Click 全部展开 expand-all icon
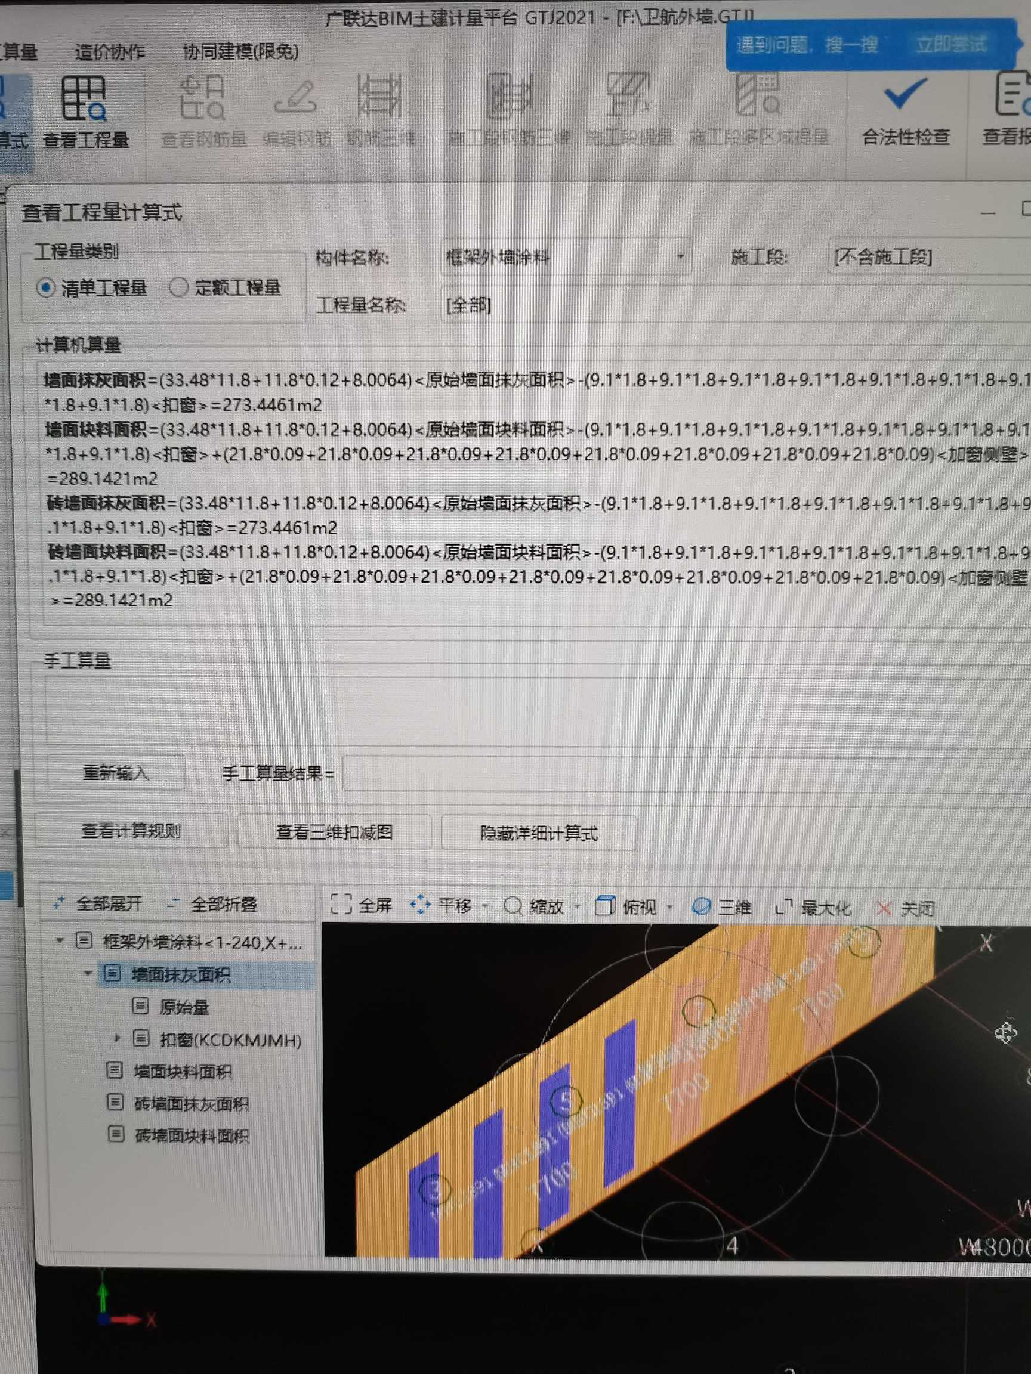The image size is (1031, 1374). (x=59, y=902)
